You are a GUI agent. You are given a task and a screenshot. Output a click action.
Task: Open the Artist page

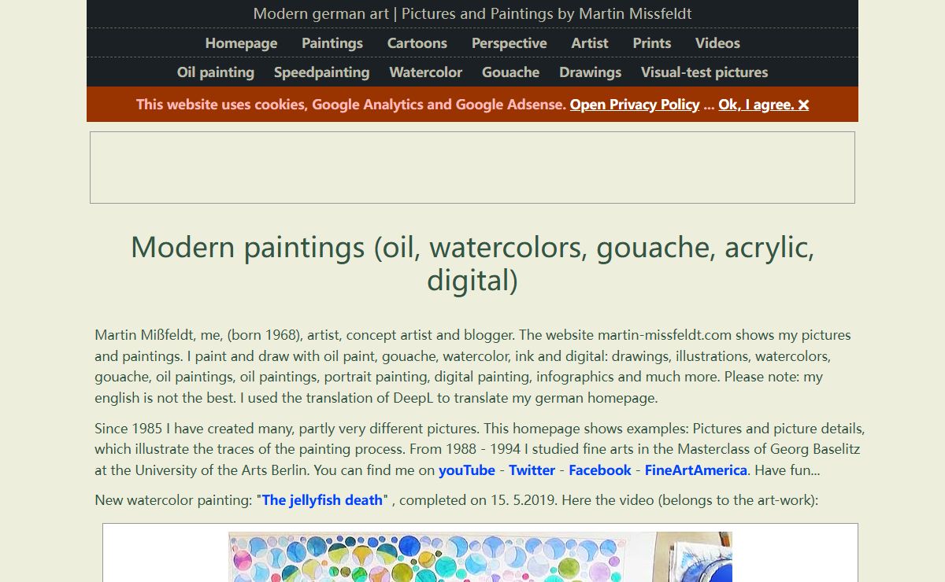(590, 43)
